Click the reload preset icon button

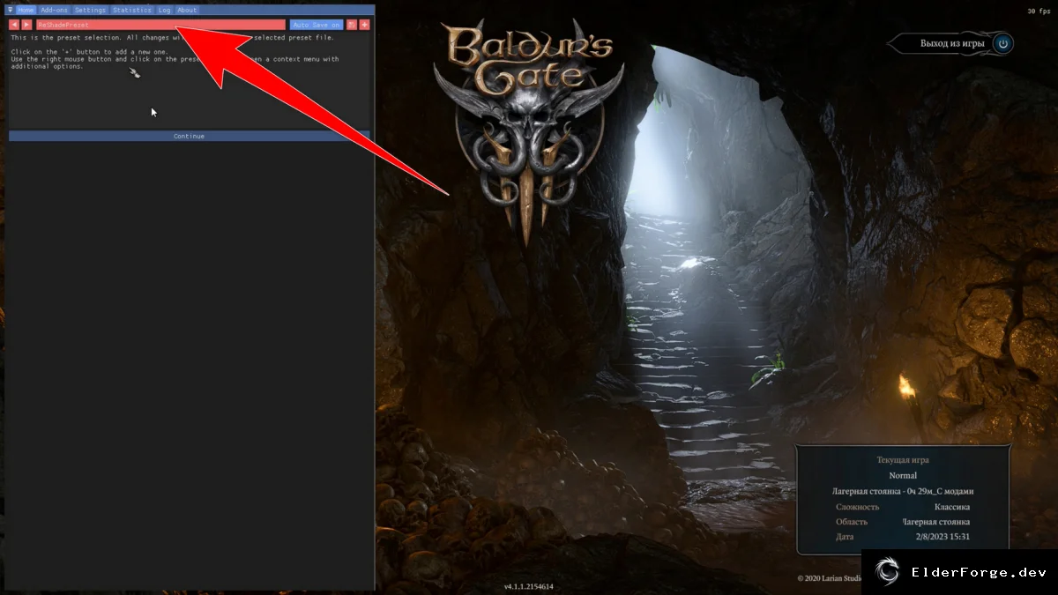[352, 25]
